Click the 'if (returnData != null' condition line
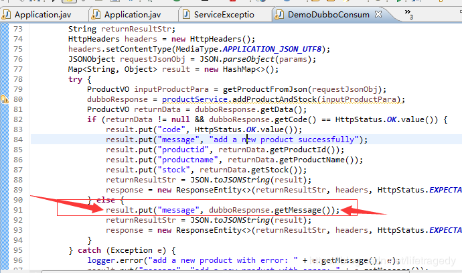 (x=267, y=119)
